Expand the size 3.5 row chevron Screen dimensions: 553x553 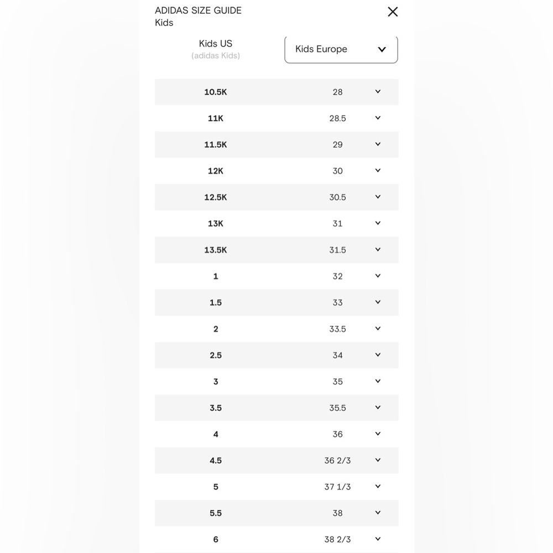pyautogui.click(x=378, y=408)
